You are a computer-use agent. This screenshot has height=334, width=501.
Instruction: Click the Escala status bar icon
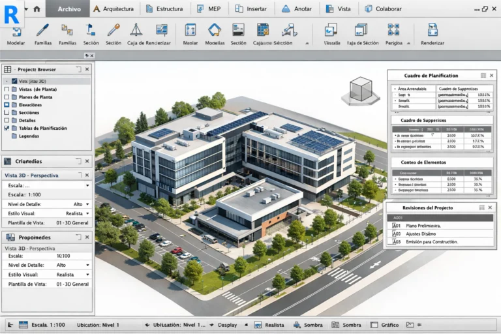(23, 325)
